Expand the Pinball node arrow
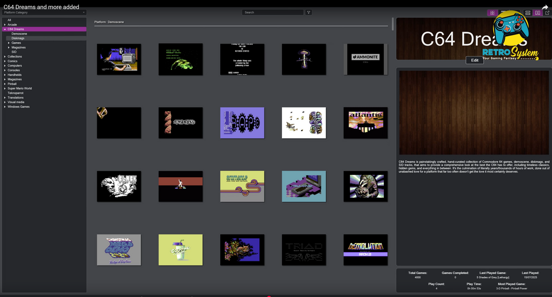The width and height of the screenshot is (552, 297). pos(5,84)
